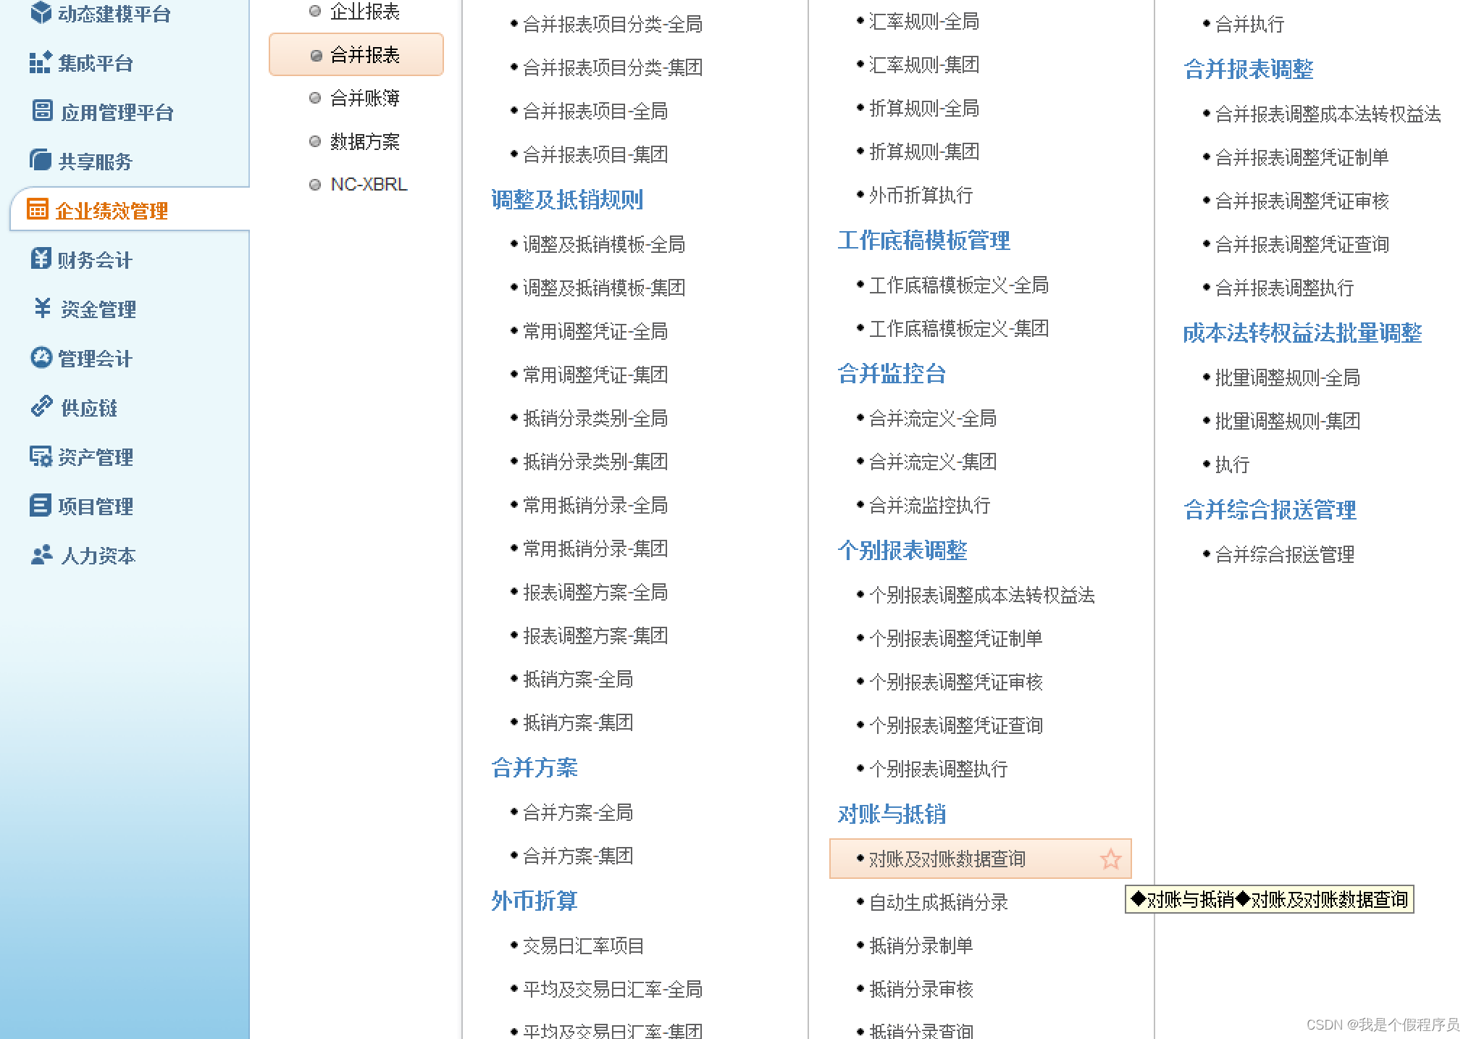The image size is (1471, 1039).
Task: Click the 共享服务 icon
Action: point(41,159)
